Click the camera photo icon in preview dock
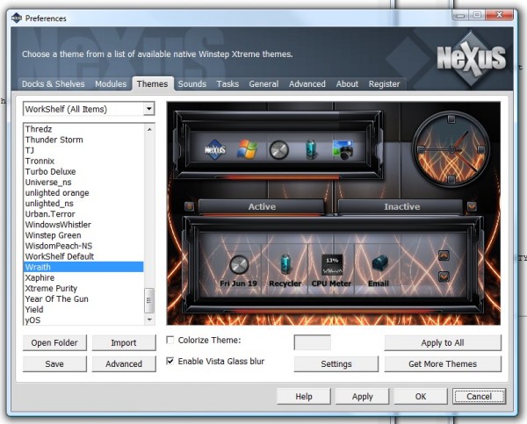This screenshot has height=424, width=527. click(343, 150)
